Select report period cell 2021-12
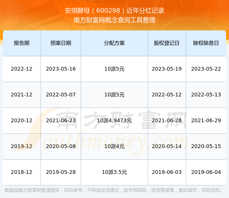The height and width of the screenshot is (198, 229). (x=22, y=95)
